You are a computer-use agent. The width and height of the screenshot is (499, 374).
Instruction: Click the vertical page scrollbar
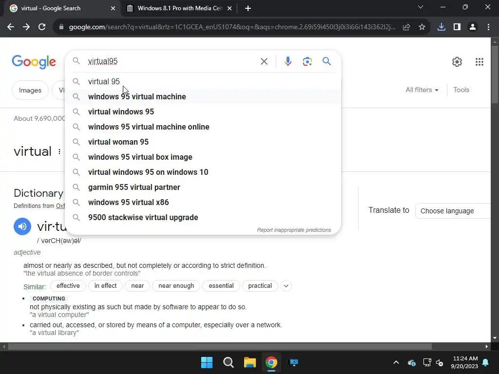point(495,75)
